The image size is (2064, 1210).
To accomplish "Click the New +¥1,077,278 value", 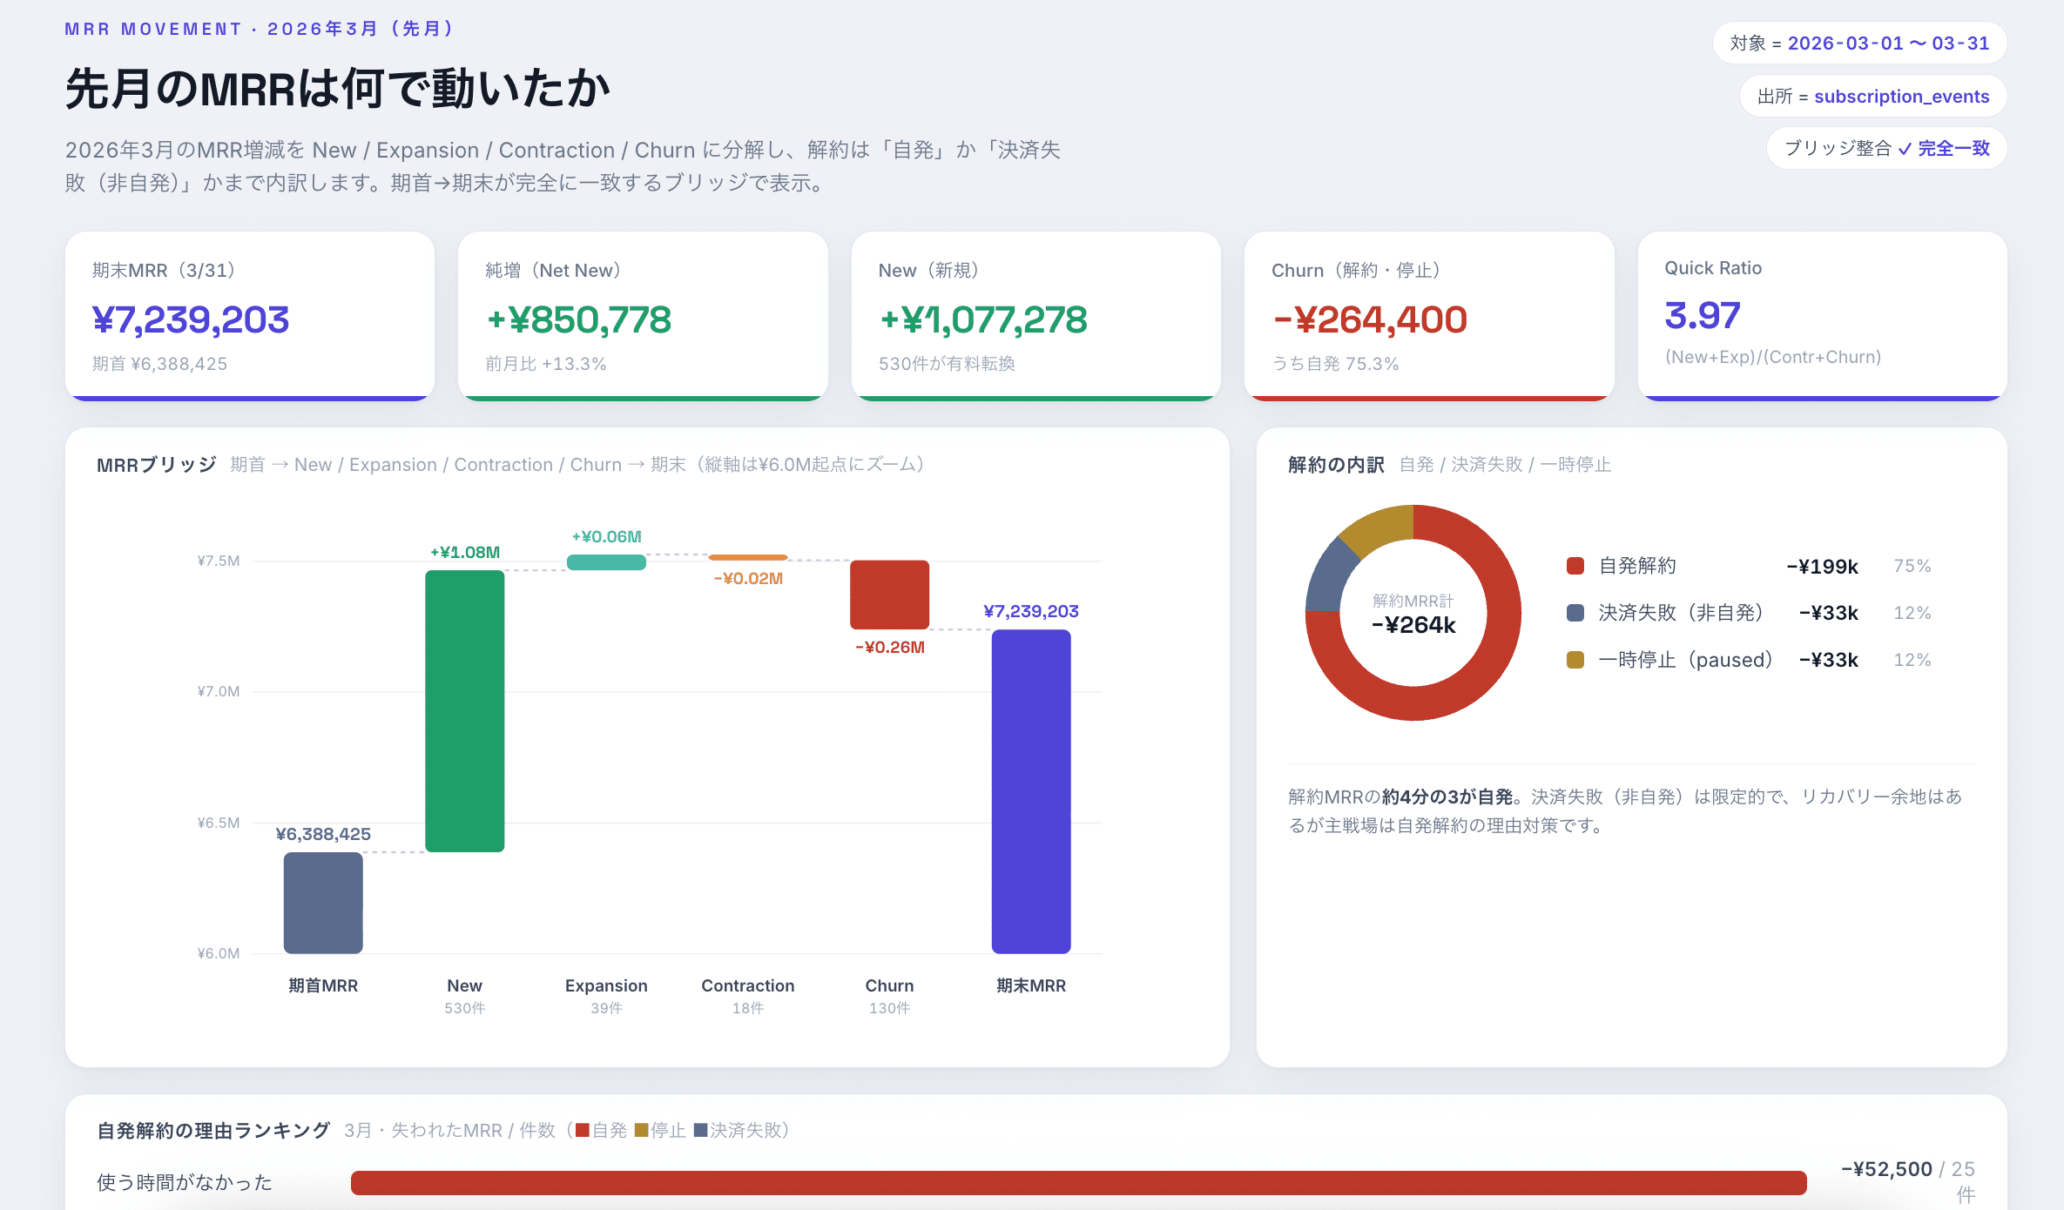I will tap(983, 319).
